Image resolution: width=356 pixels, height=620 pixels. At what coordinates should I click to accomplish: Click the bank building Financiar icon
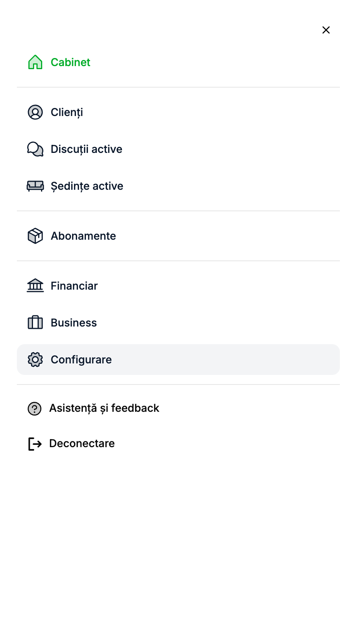[35, 285]
